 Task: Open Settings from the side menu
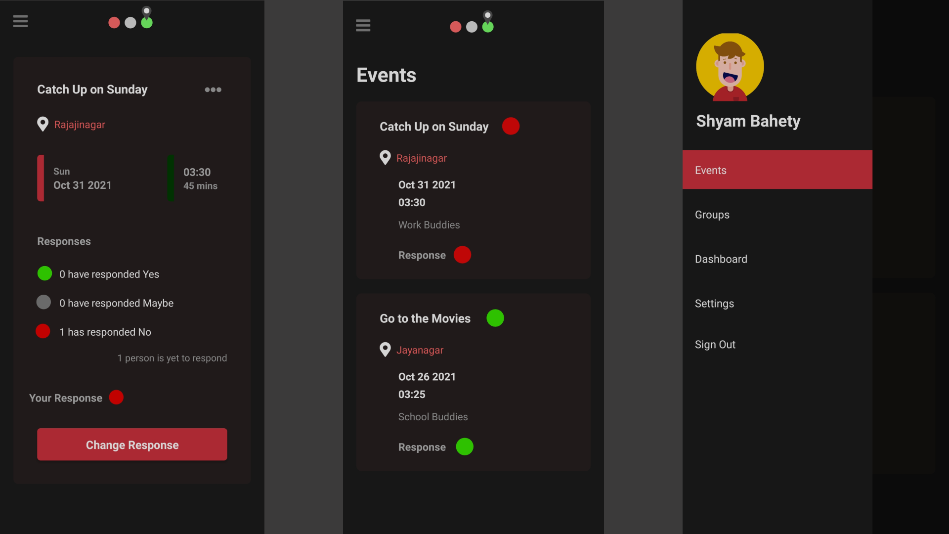[714, 304]
